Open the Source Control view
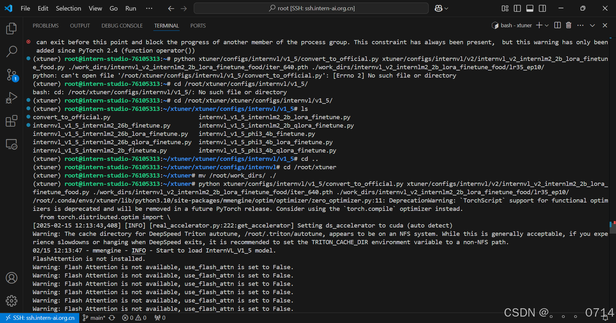616x323 pixels. [x=12, y=75]
